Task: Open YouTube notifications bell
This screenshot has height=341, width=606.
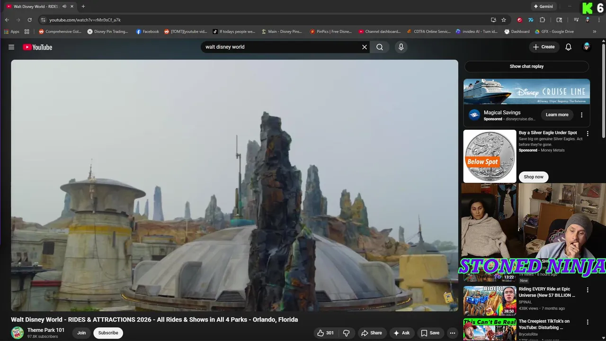Action: (x=569, y=47)
